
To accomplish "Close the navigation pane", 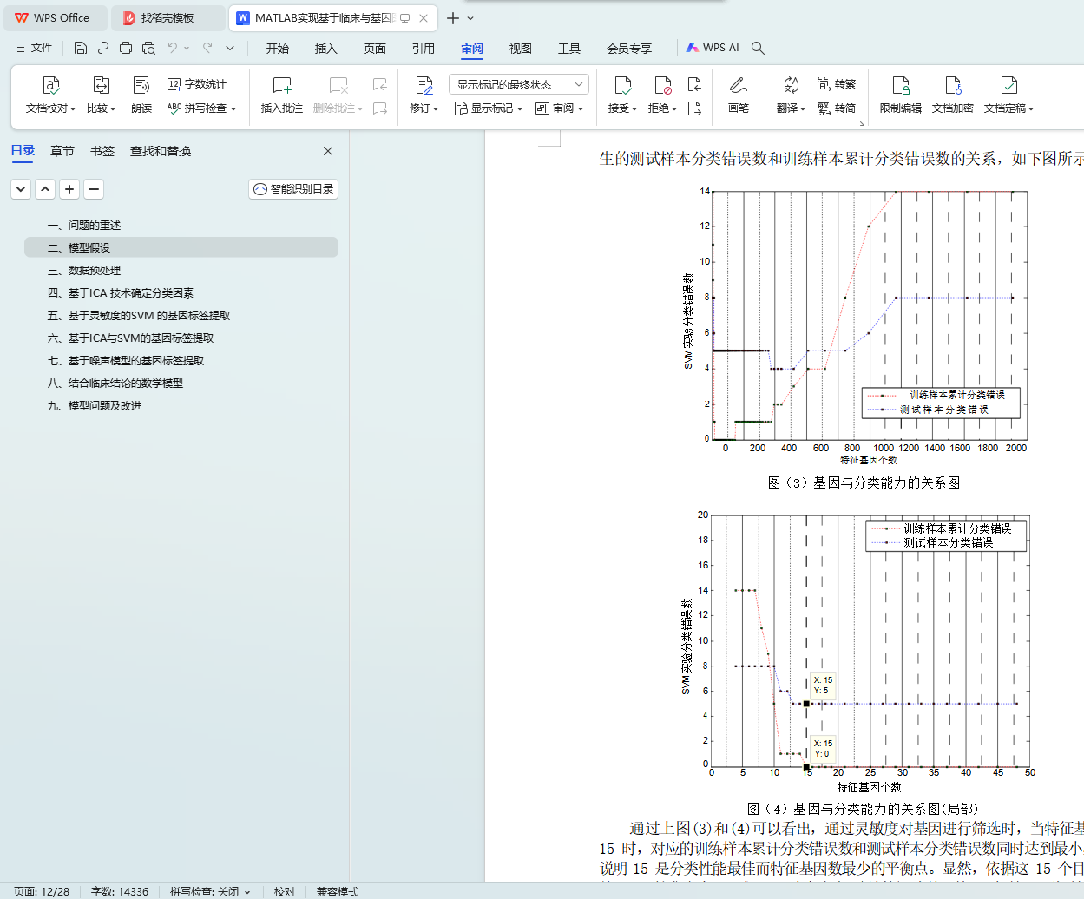I will (x=328, y=151).
